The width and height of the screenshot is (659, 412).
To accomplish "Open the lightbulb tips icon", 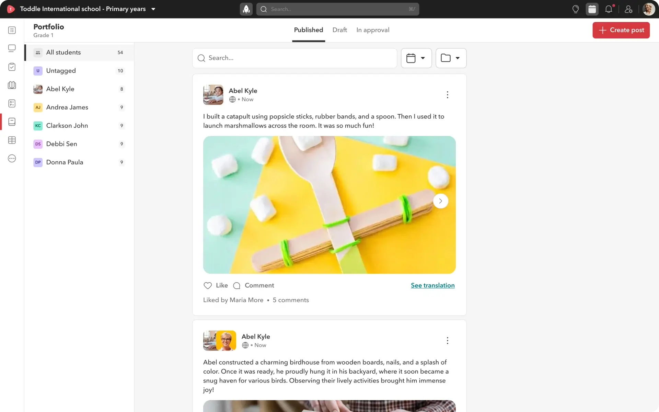I will (576, 9).
